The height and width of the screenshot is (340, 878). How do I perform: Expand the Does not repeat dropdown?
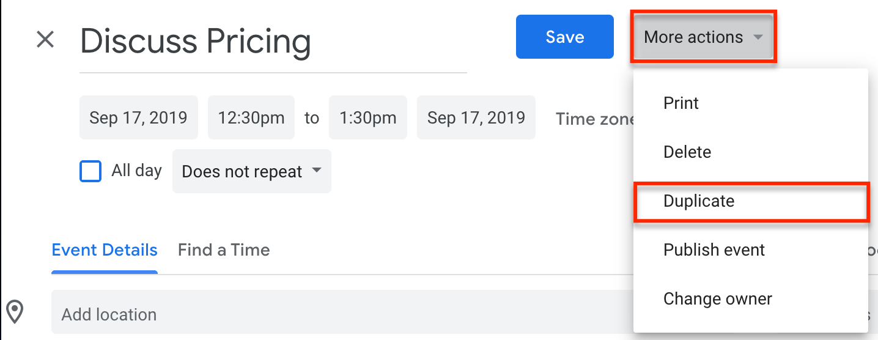[x=251, y=171]
